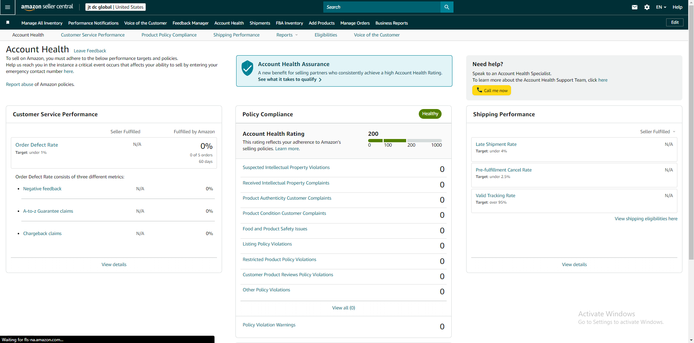
Task: Open Business Reports
Action: click(391, 23)
